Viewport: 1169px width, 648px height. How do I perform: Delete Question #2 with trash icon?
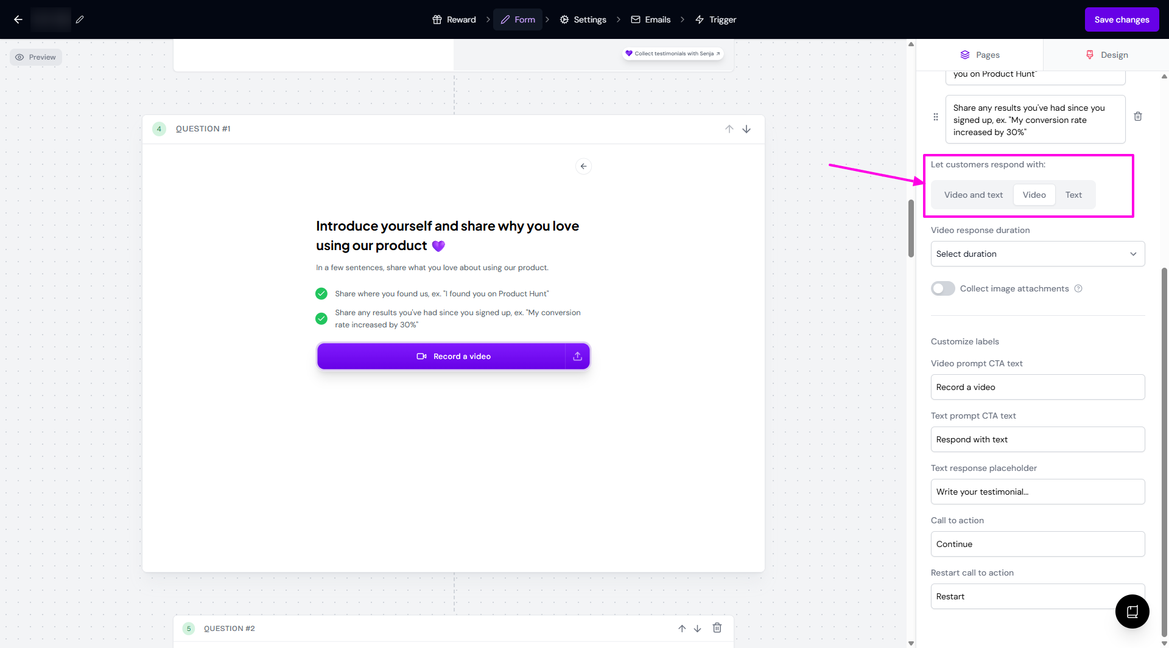coord(717,628)
